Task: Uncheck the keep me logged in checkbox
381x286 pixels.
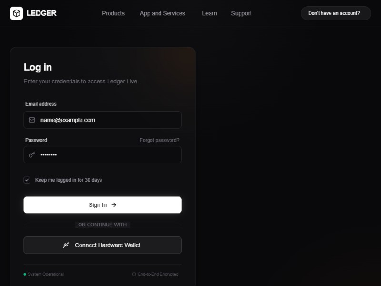Action: [27, 180]
